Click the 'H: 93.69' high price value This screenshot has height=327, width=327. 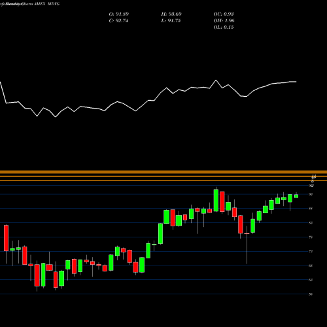171,14
